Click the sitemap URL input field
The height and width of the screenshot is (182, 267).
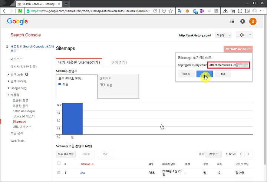[228, 65]
